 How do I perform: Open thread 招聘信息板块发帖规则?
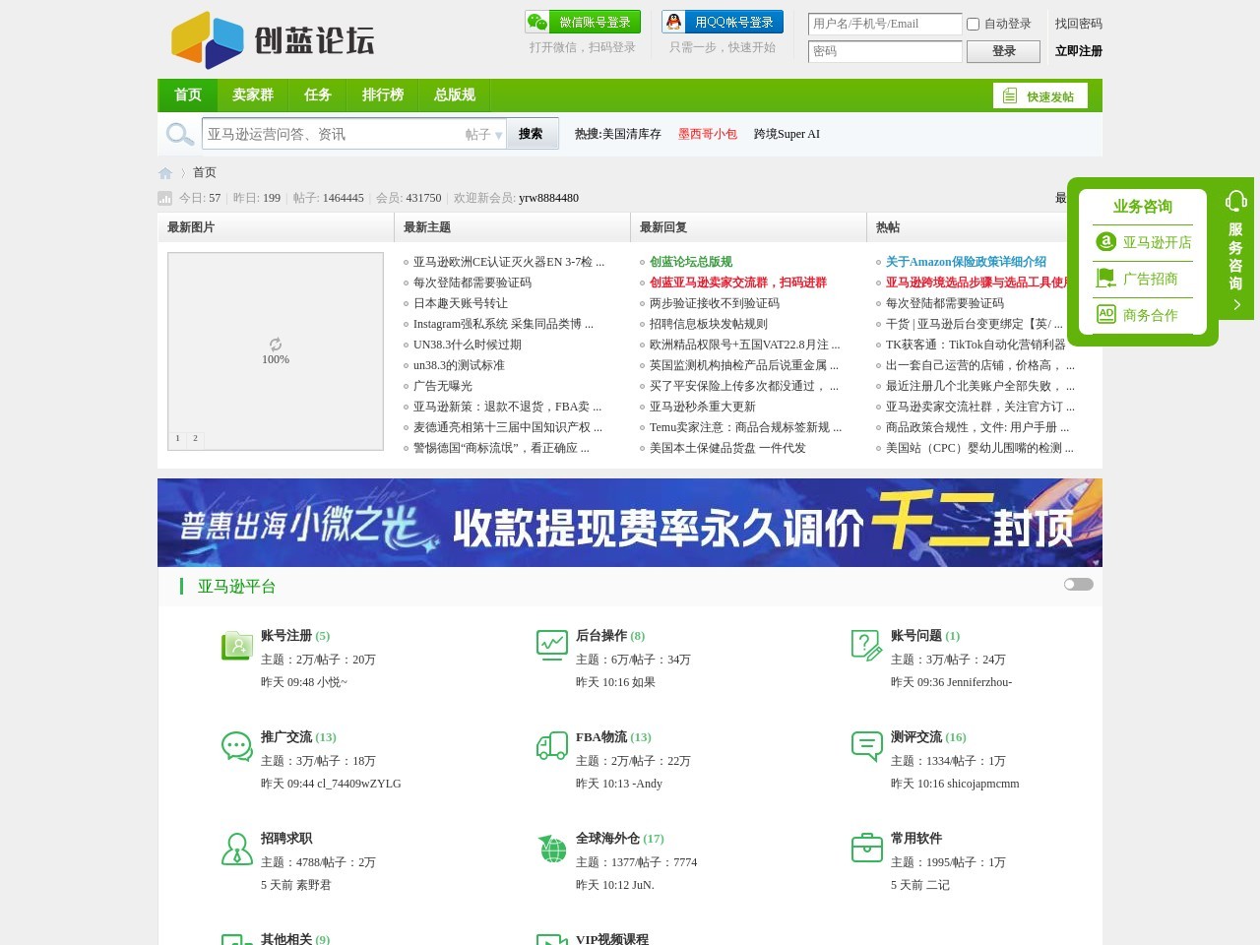(x=709, y=324)
